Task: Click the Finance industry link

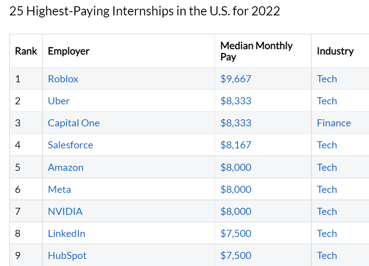Action: click(x=334, y=123)
